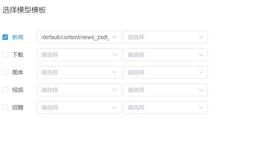This screenshot has height=163, width=256.
Task: Expand the second dropdown in 新闻 row
Action: (x=165, y=37)
